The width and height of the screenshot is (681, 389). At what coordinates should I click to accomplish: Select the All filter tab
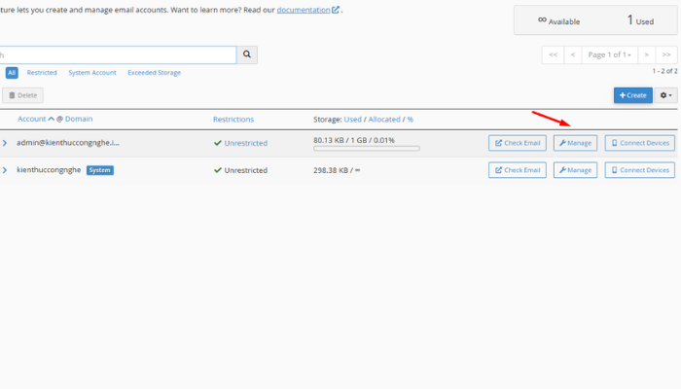pos(12,73)
